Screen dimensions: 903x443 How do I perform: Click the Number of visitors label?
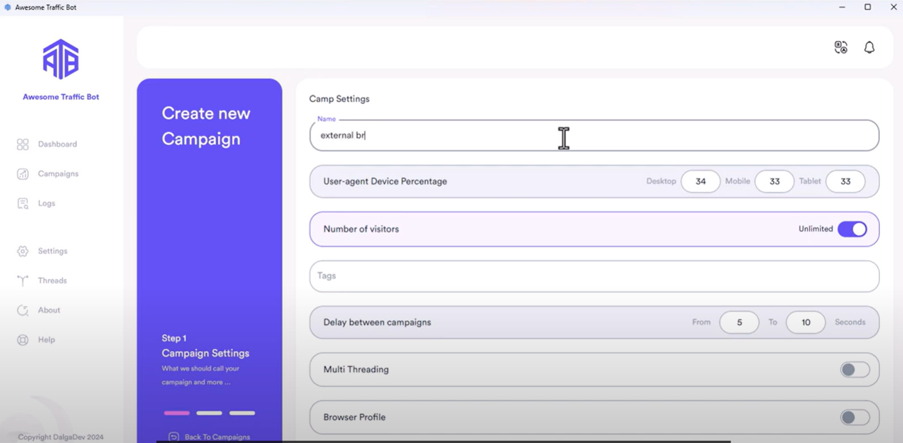[x=361, y=229]
